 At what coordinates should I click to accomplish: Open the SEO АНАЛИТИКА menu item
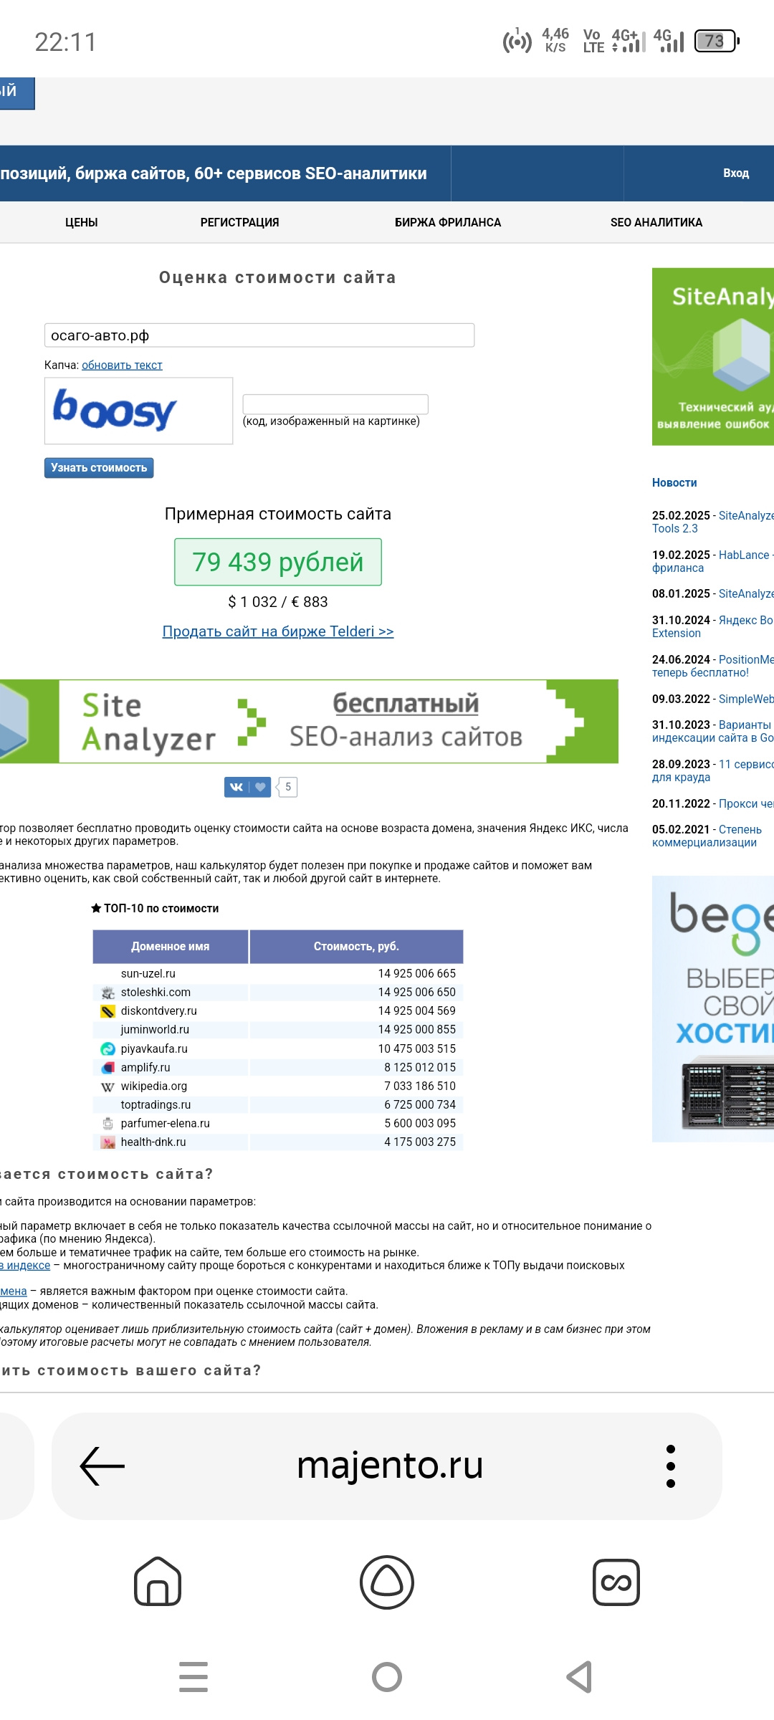click(656, 222)
